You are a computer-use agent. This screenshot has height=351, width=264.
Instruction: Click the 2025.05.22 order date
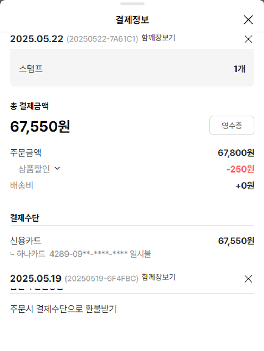(37, 39)
